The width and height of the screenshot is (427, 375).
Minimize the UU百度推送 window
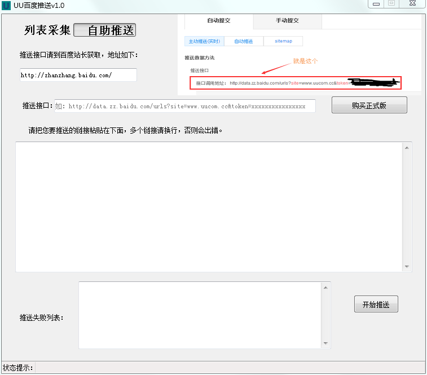[x=376, y=4]
